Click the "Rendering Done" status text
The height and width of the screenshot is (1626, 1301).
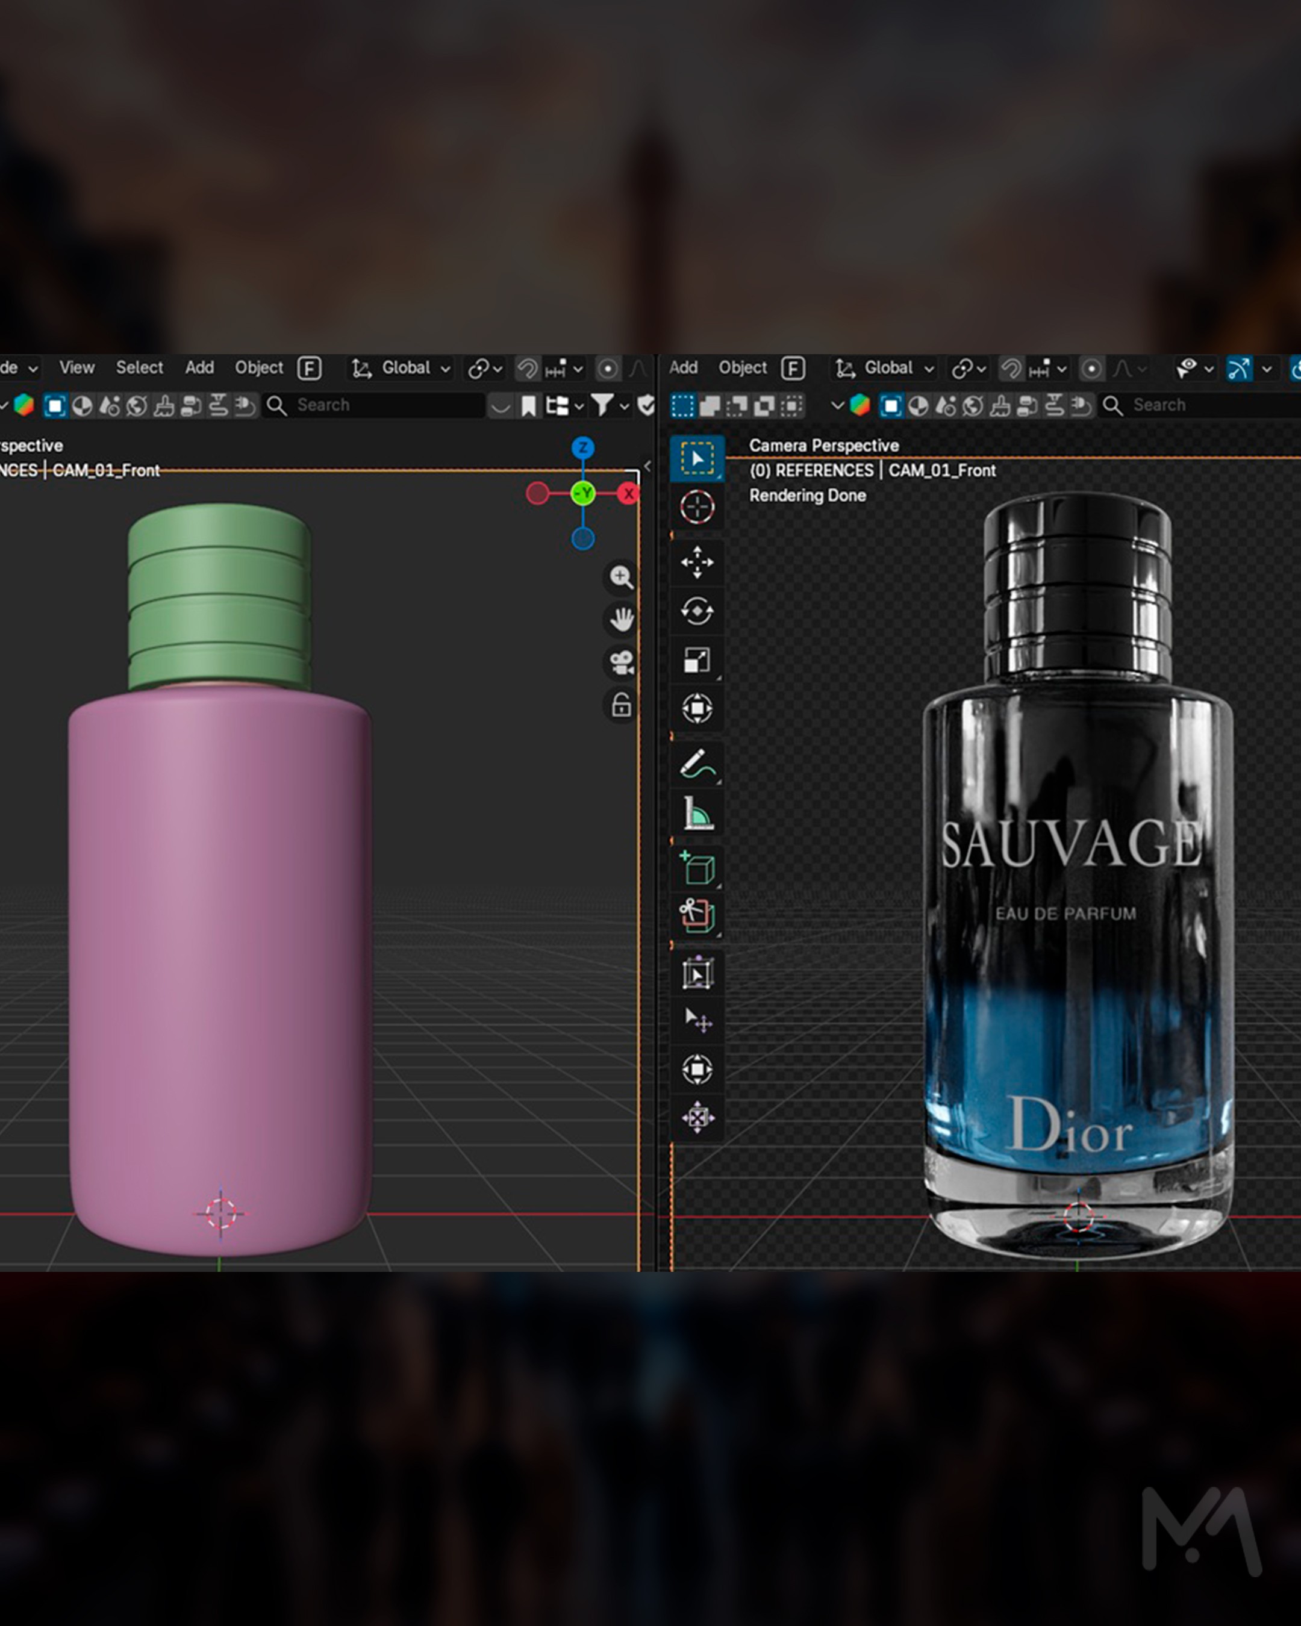(808, 496)
